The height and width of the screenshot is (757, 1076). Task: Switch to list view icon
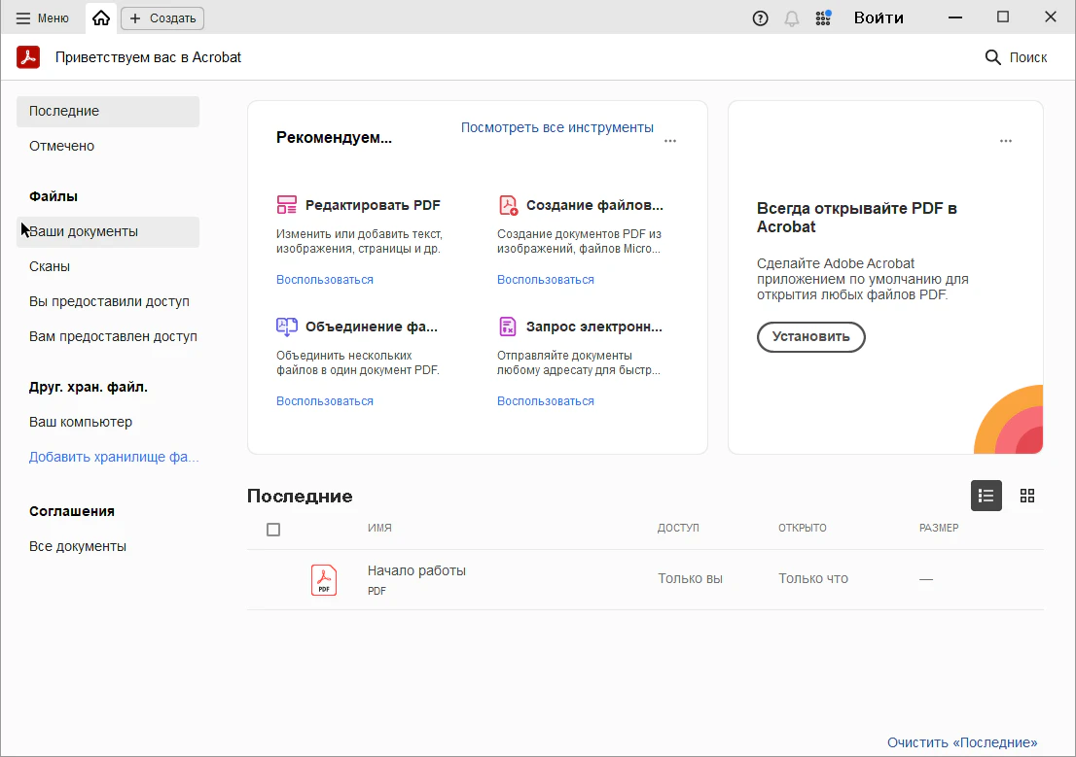[x=986, y=496]
